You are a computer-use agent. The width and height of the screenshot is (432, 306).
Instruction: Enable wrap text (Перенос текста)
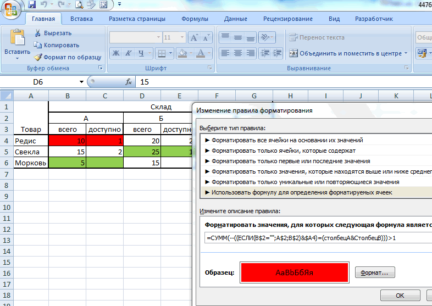pos(317,37)
